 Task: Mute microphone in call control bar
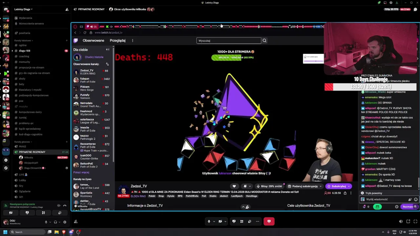(209, 221)
